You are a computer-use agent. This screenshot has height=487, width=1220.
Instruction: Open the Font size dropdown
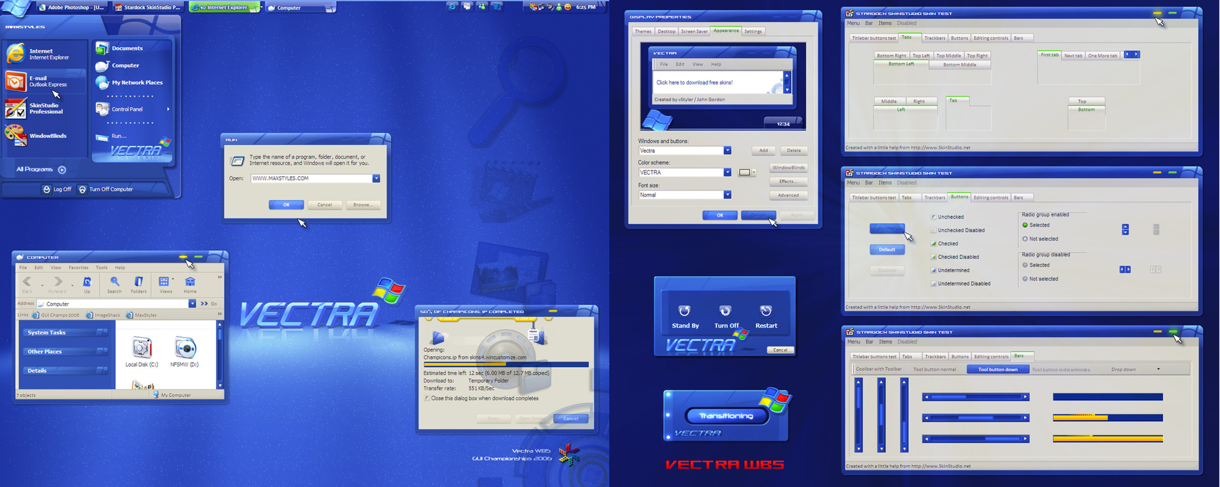click(727, 195)
